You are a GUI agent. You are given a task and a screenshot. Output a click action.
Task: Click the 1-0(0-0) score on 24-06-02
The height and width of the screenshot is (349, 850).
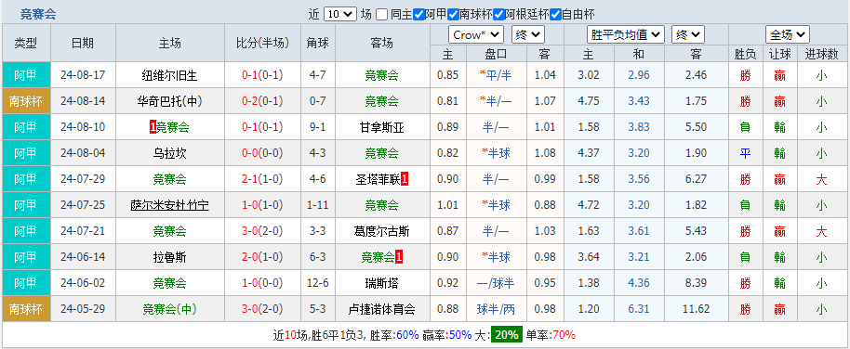[x=263, y=283]
